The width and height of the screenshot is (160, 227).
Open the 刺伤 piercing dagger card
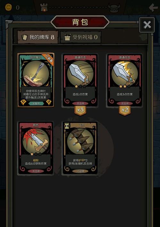[36, 148]
